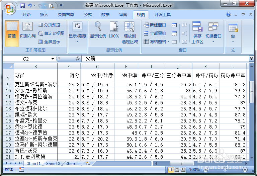
Task: Open the Macros (宏) dropdown
Action: (x=233, y=33)
